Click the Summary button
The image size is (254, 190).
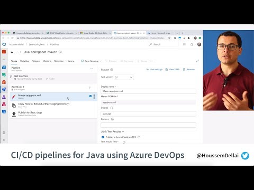pyautogui.click(x=126, y=61)
